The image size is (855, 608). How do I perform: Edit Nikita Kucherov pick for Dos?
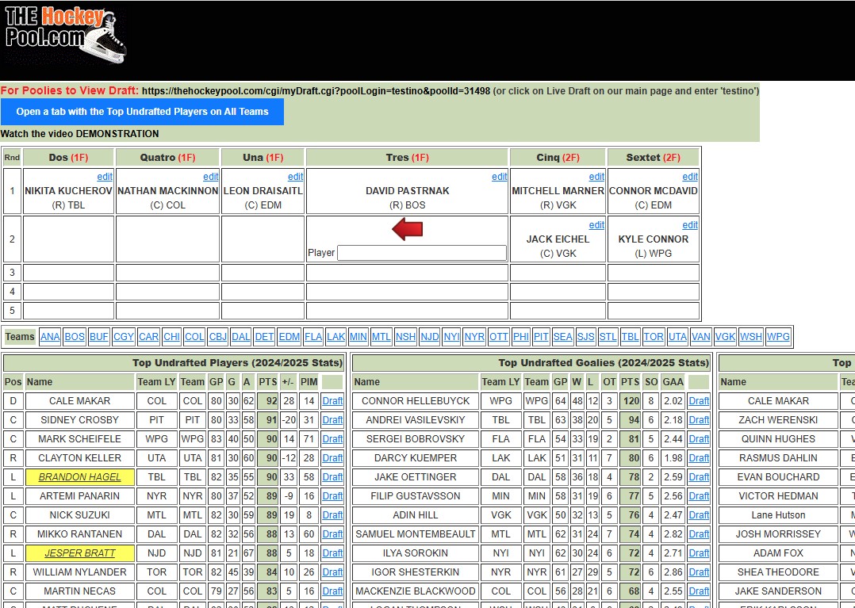105,177
